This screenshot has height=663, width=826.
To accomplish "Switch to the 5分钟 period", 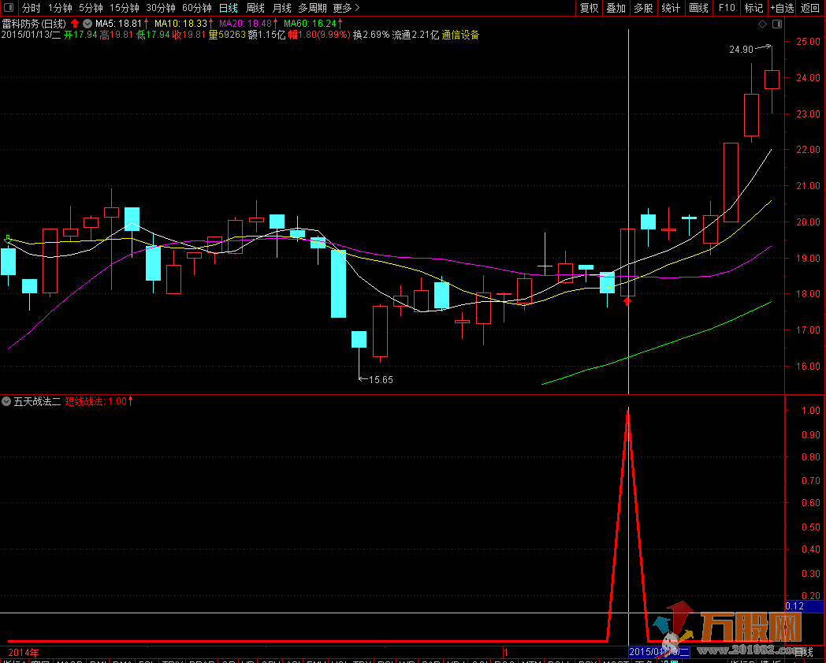I will click(x=91, y=8).
